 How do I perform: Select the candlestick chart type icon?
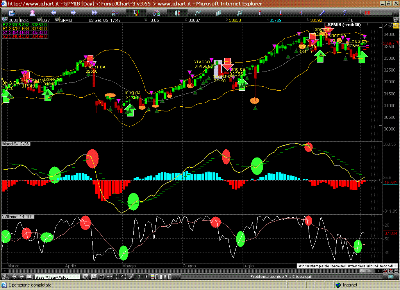(177, 13)
